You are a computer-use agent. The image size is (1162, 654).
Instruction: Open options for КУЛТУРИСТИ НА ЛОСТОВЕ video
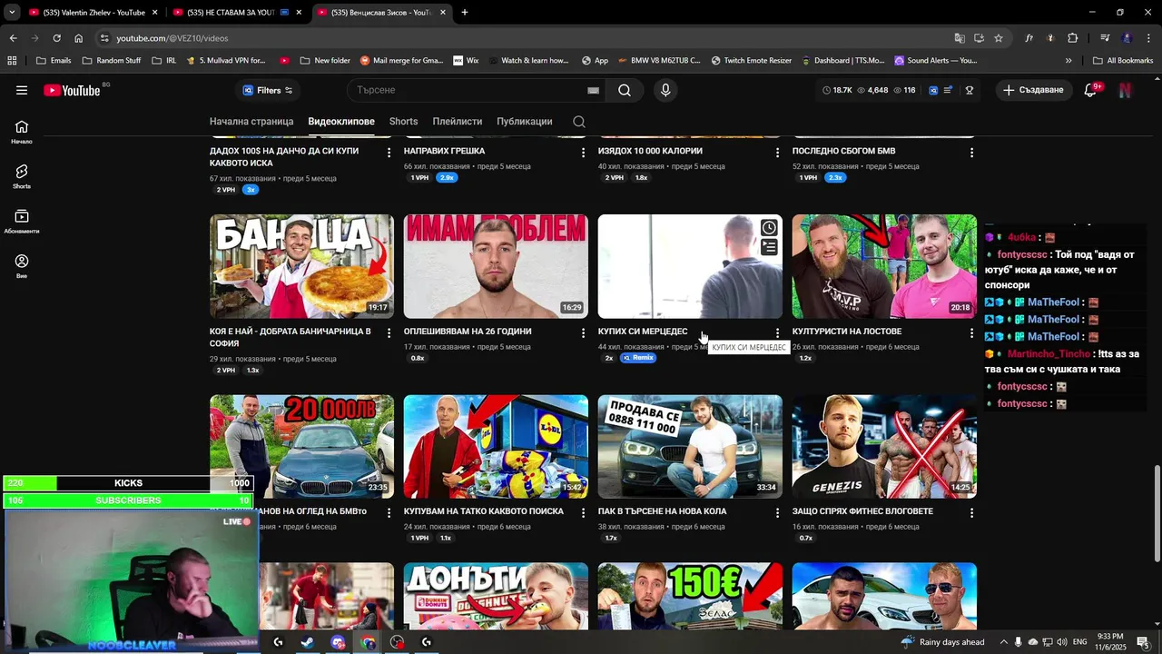click(971, 333)
